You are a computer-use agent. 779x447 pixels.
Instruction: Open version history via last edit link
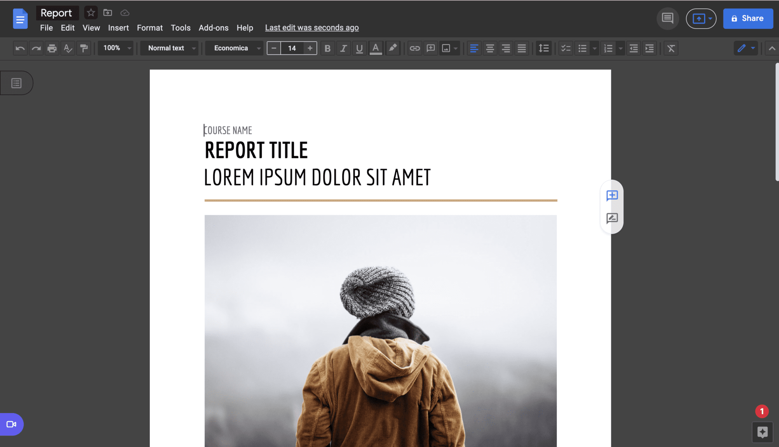[x=312, y=27]
